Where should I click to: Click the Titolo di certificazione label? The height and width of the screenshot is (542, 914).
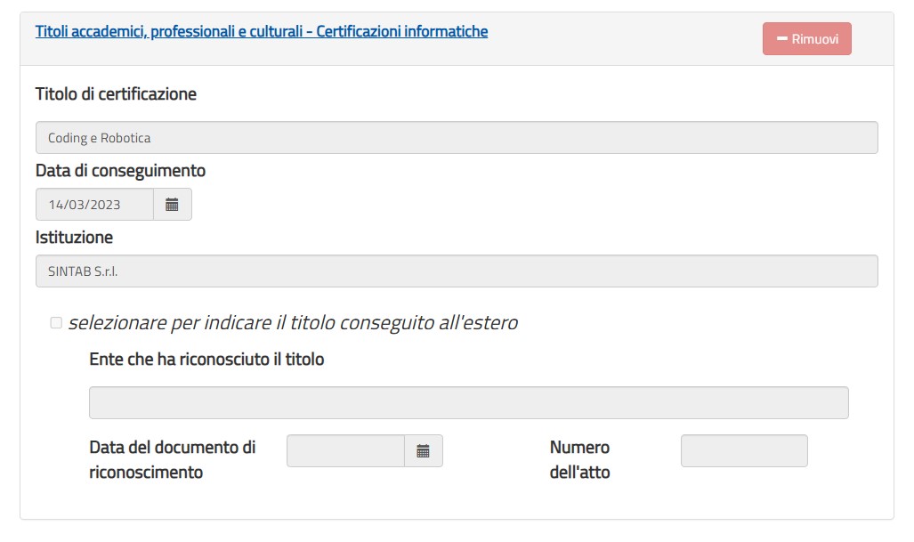[x=116, y=93]
